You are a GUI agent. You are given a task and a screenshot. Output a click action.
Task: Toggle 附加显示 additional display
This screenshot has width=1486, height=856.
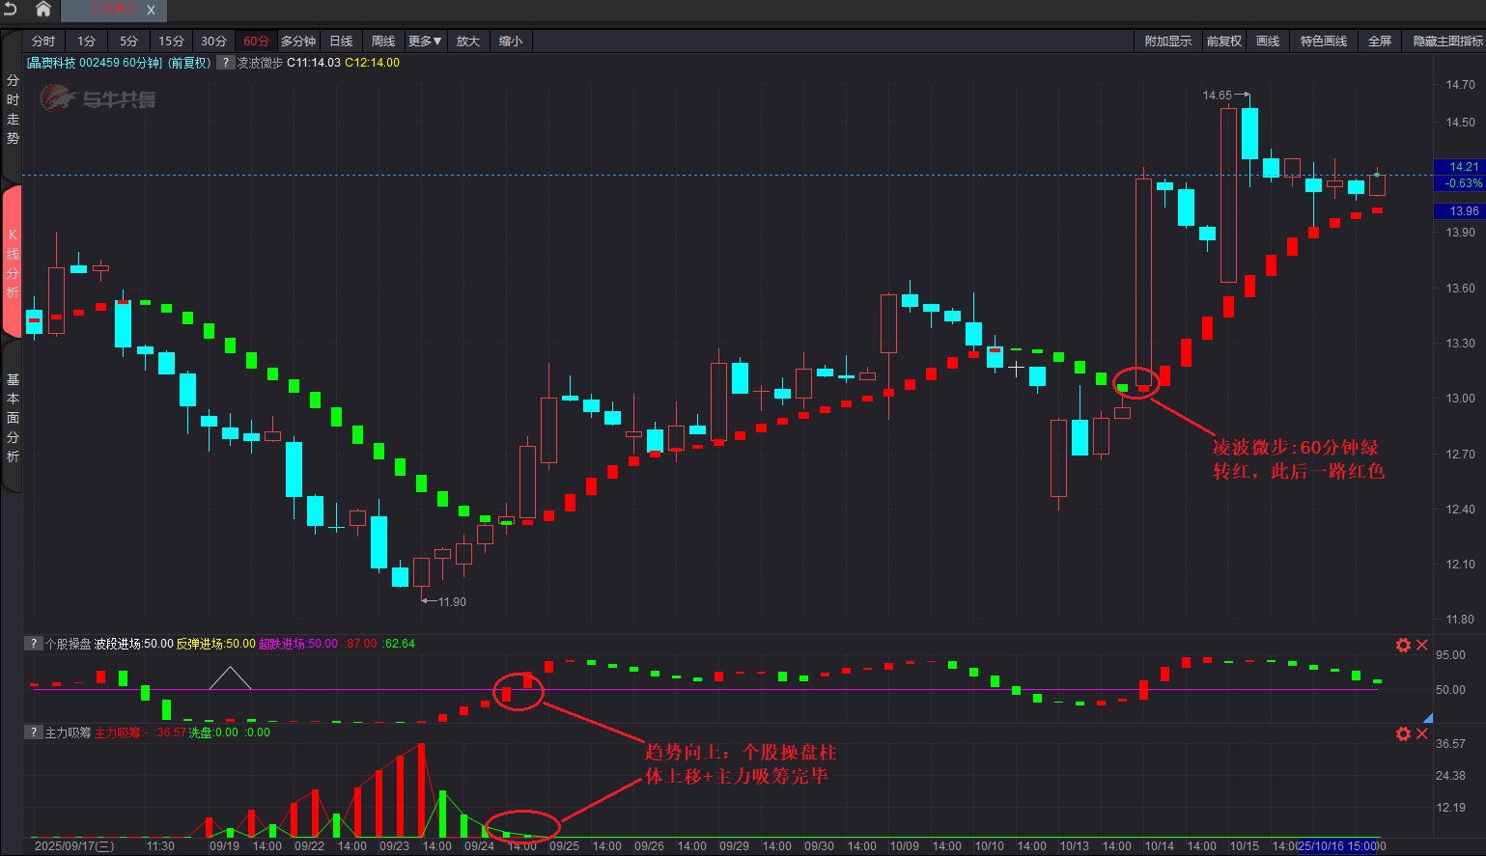pyautogui.click(x=1167, y=41)
